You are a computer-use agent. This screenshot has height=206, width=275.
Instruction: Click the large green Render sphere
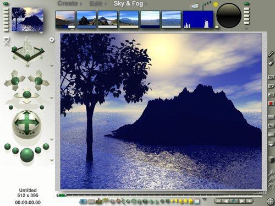point(27,155)
